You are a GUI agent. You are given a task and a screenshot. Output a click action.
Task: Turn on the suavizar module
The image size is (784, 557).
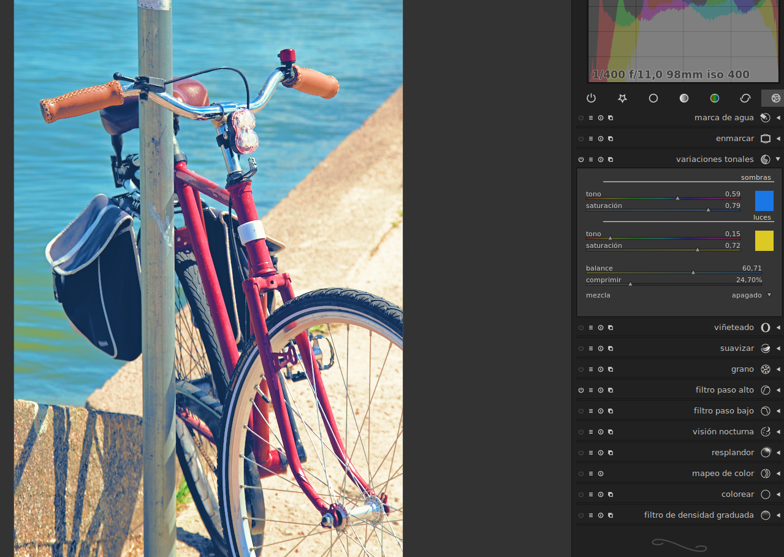(x=581, y=348)
